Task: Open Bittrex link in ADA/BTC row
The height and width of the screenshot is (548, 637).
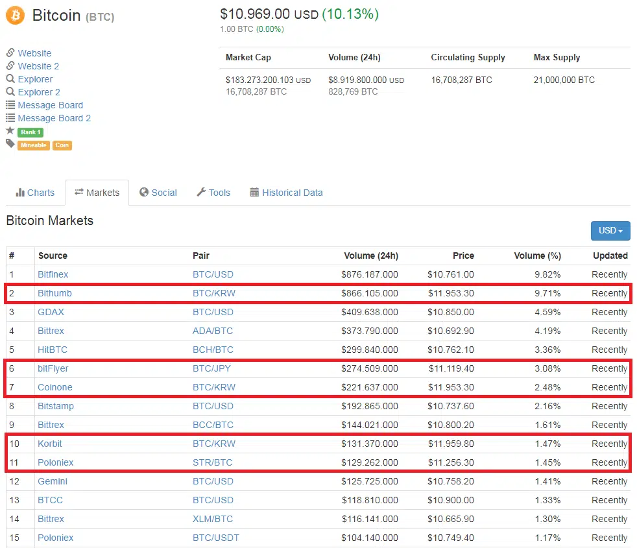Action: (51, 331)
